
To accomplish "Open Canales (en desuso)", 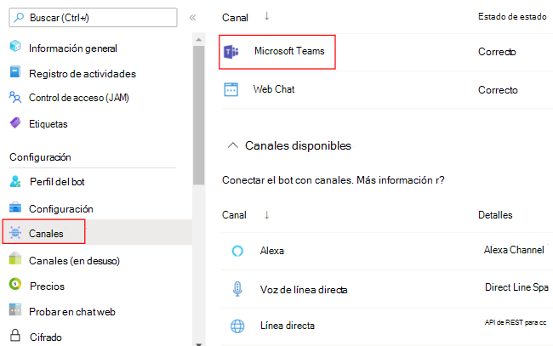I will coord(74,261).
